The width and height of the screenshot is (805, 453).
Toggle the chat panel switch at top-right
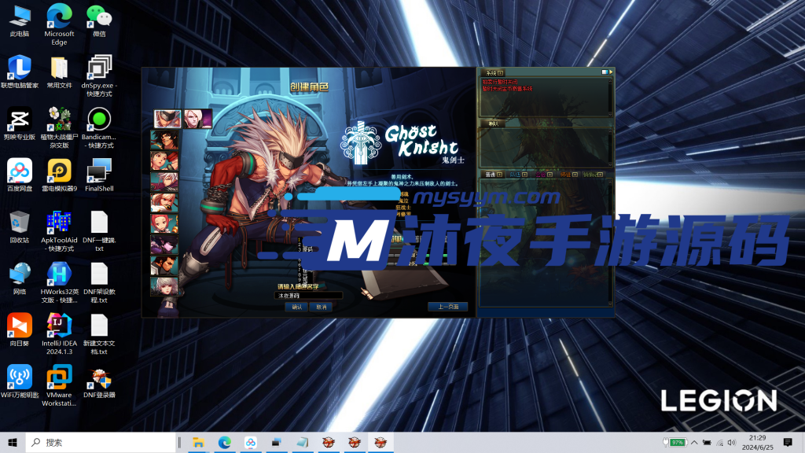(x=605, y=72)
